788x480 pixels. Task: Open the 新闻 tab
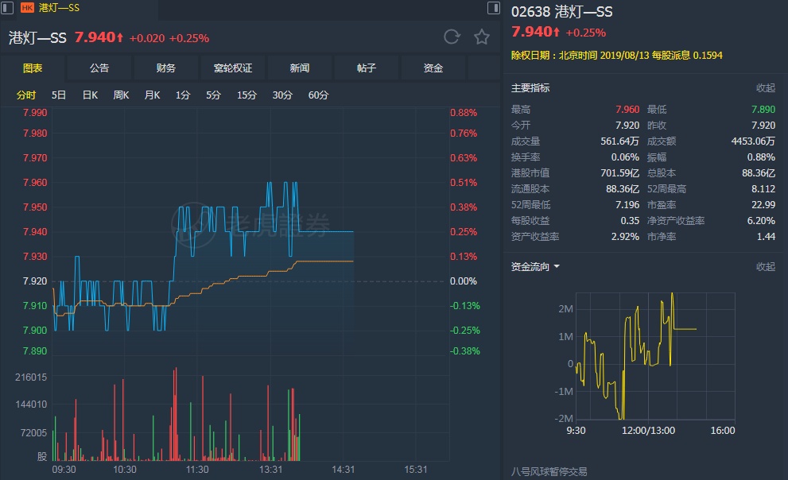[x=300, y=68]
